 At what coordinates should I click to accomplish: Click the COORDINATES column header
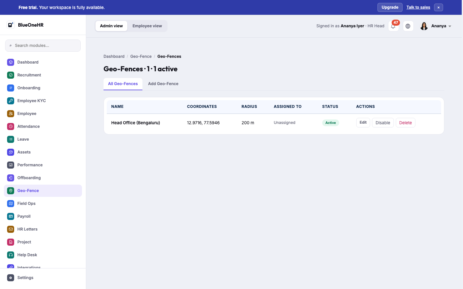202,107
